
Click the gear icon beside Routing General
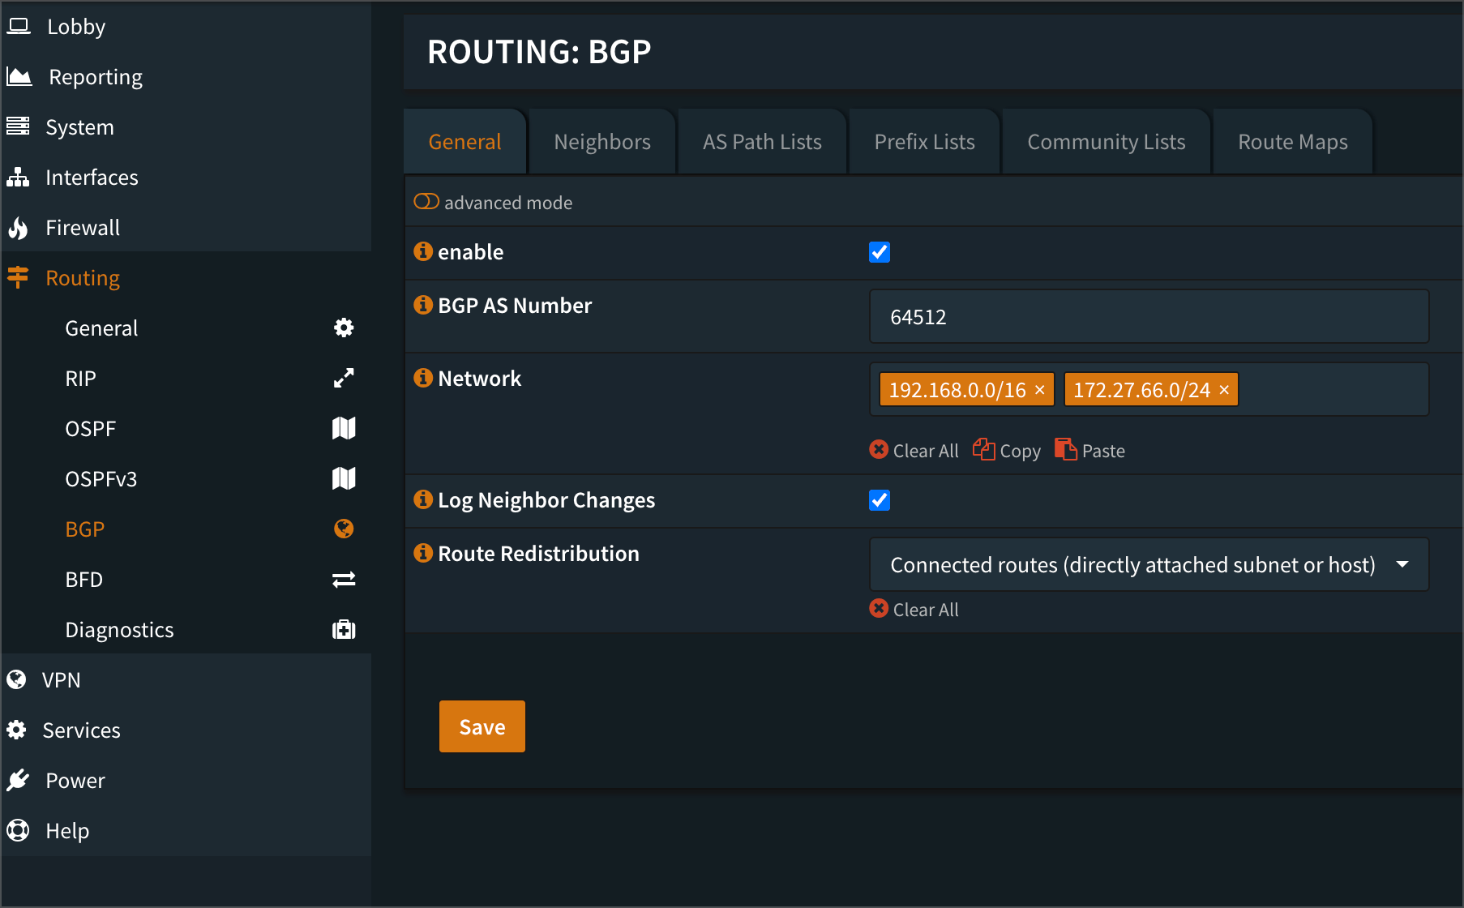point(344,328)
